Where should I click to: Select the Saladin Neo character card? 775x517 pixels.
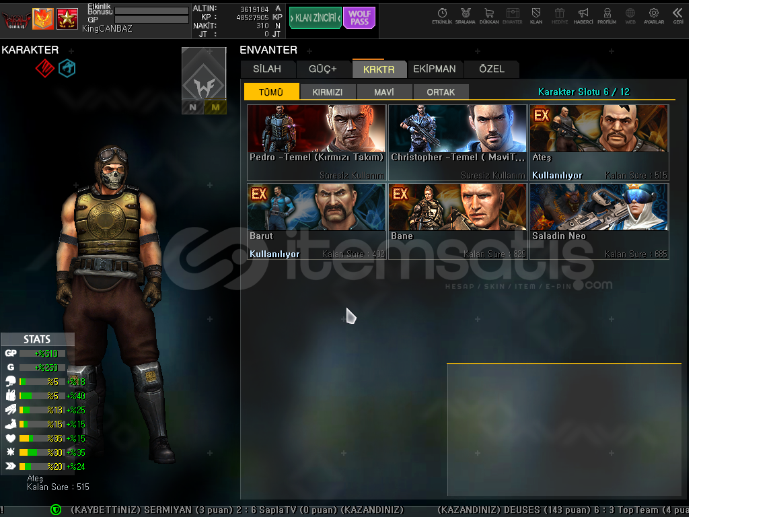tap(599, 221)
